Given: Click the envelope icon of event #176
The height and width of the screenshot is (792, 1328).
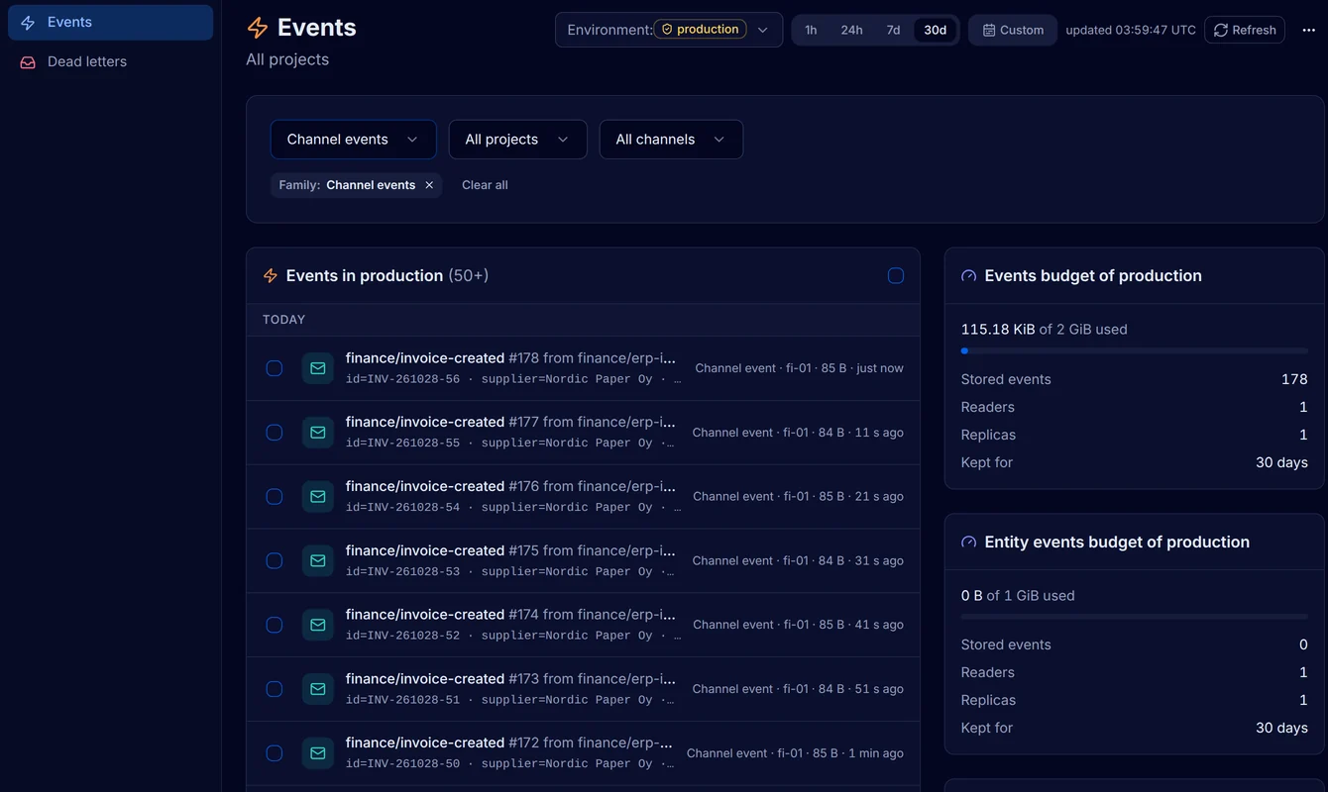Looking at the screenshot, I should click(x=318, y=497).
